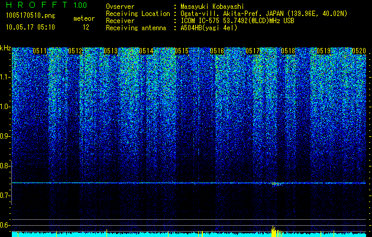Viewport: 372px width, 237px height.
Task: Click the A504HB(yagi 4el) antenna text
Action: (209, 28)
